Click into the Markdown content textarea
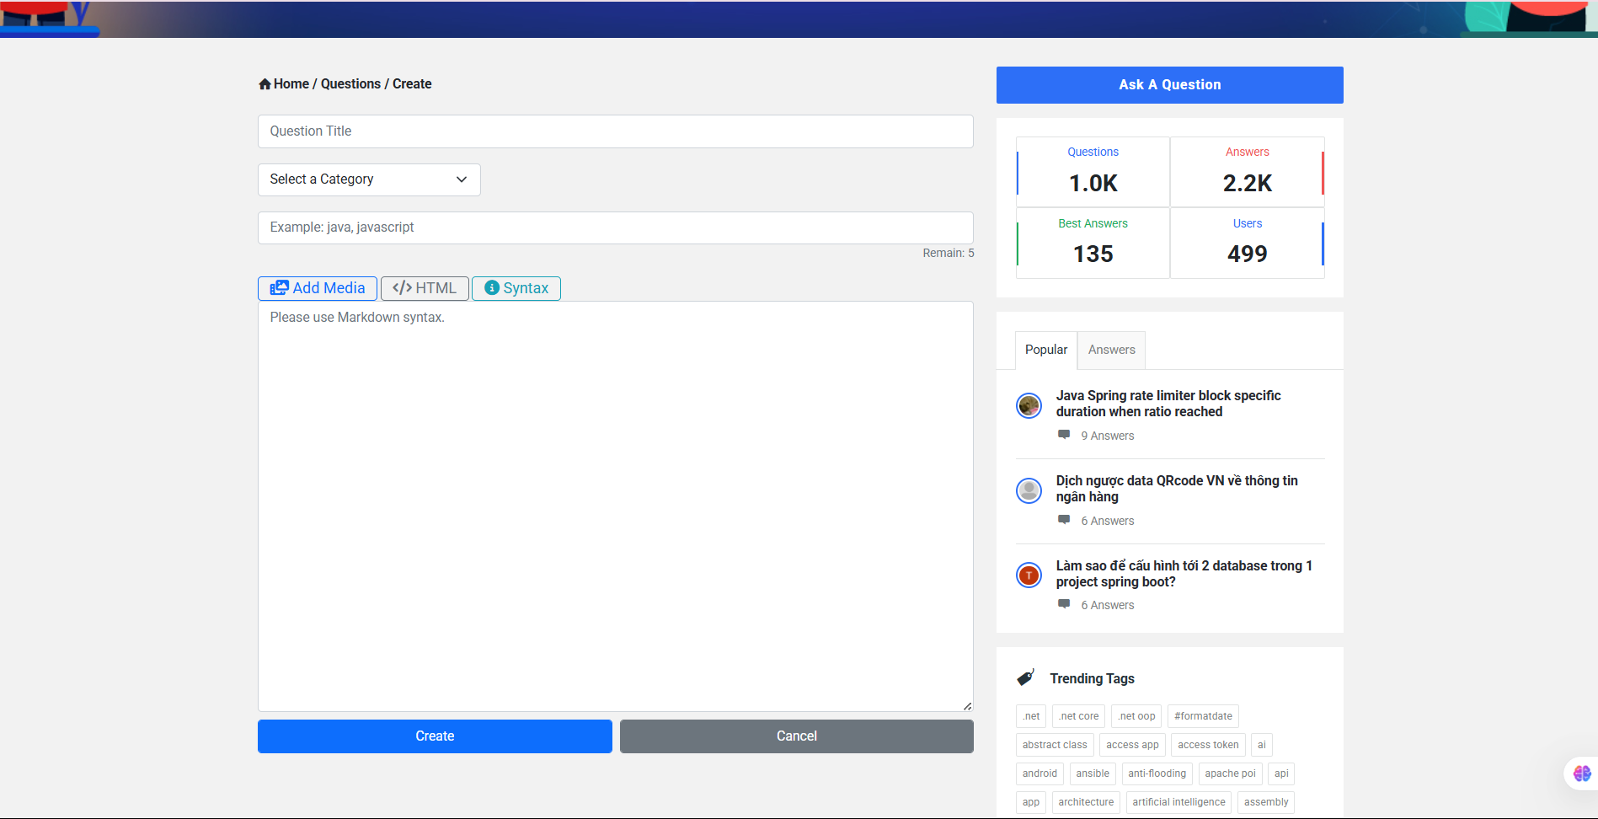This screenshot has height=819, width=1598. (x=616, y=506)
